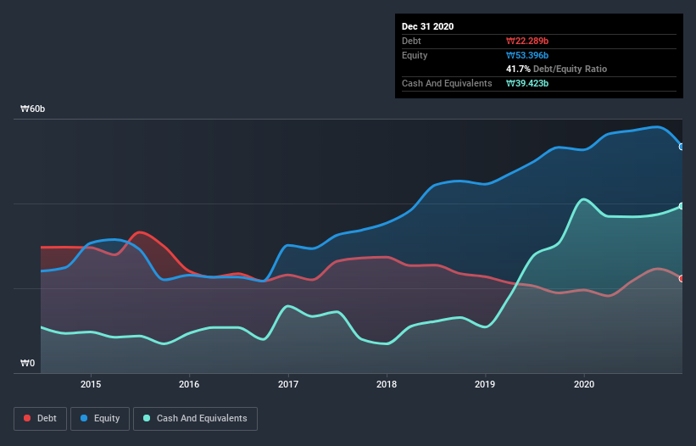Click the ₩22.289b debt value
The image size is (696, 446).
[527, 42]
